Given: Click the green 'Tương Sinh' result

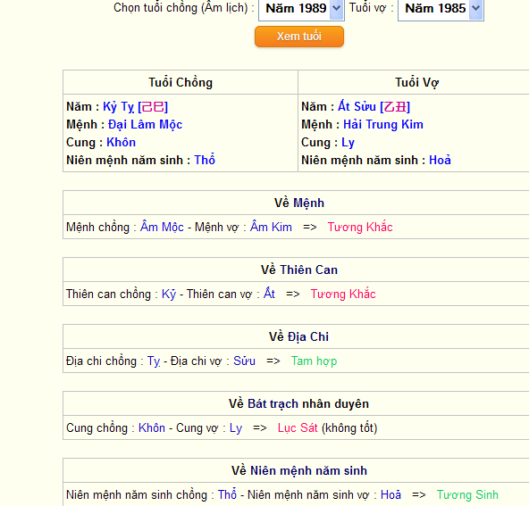Looking at the screenshot, I should (467, 494).
